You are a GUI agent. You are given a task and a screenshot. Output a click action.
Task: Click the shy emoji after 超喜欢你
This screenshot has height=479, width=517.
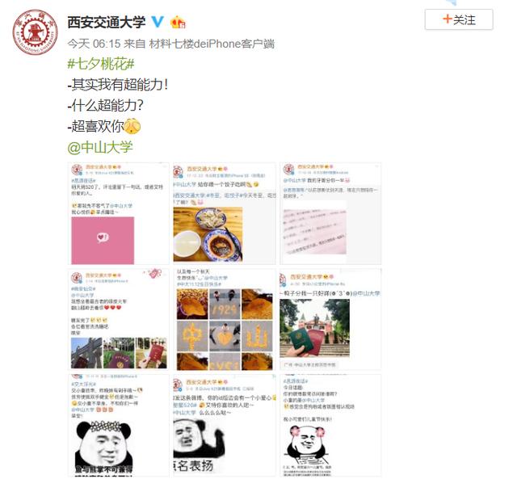tap(132, 126)
